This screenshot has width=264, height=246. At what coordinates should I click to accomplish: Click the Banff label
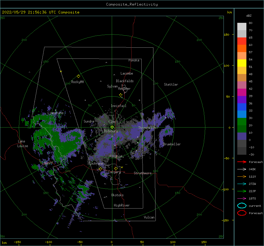[x=48, y=163]
